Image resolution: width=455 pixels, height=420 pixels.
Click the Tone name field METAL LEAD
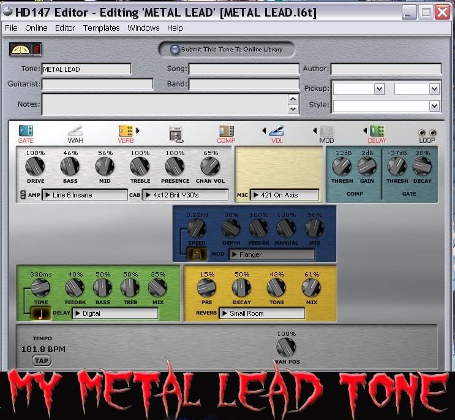[86, 69]
